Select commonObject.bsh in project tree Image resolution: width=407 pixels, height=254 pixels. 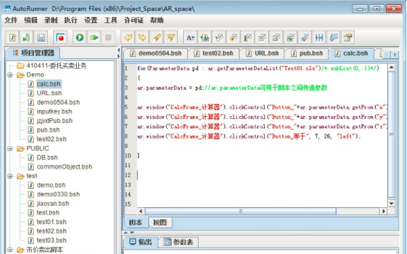coord(60,167)
